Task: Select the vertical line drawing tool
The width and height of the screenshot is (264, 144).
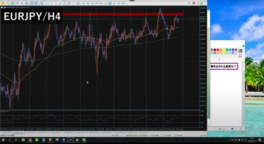Action: click(x=52, y=3)
